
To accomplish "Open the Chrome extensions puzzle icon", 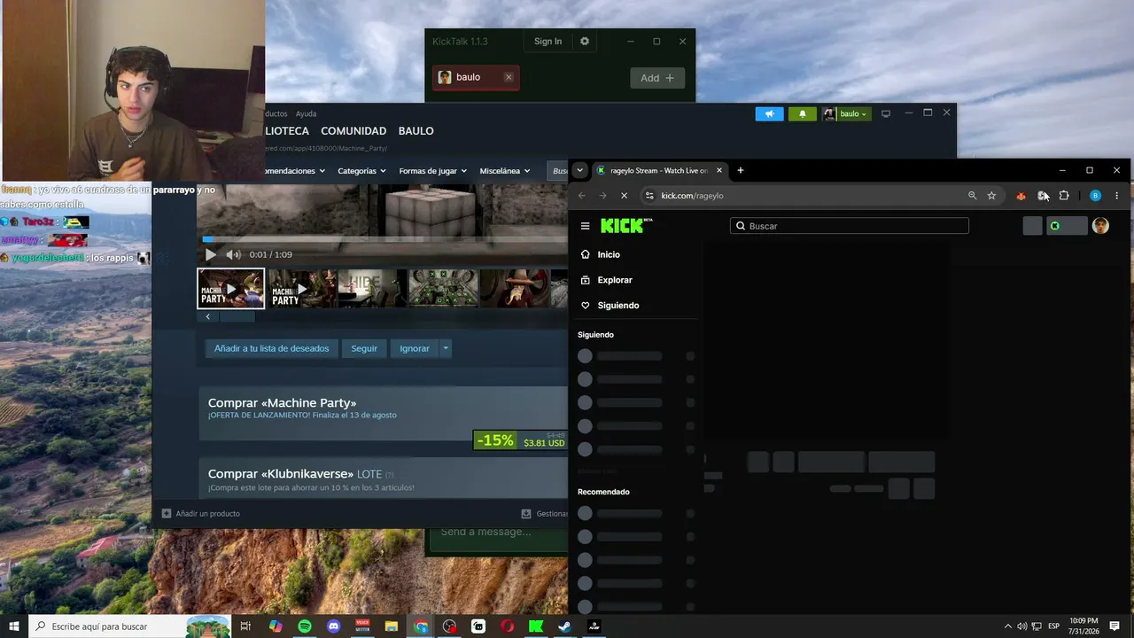I will 1064,196.
